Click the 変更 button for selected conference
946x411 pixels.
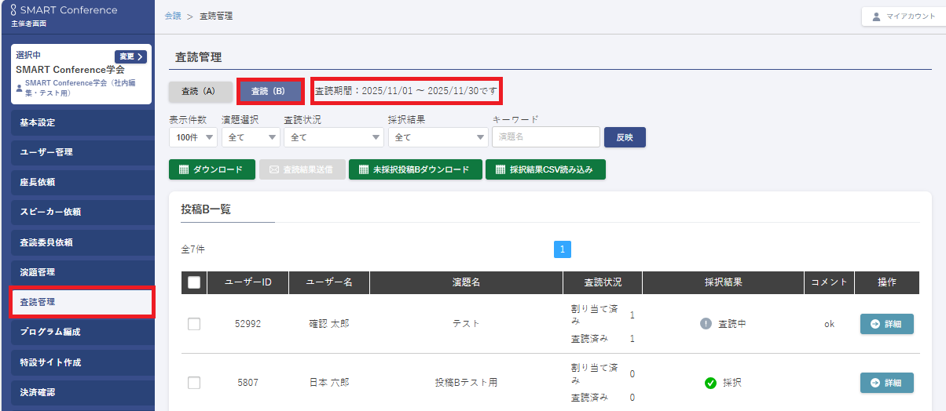point(130,56)
